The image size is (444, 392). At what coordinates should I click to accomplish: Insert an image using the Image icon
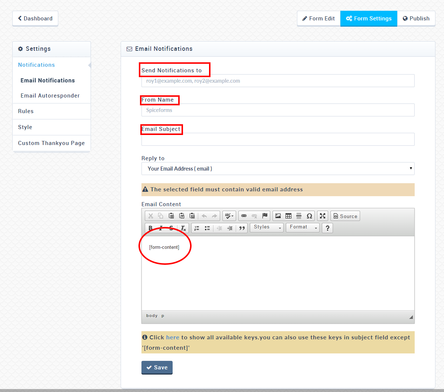278,216
